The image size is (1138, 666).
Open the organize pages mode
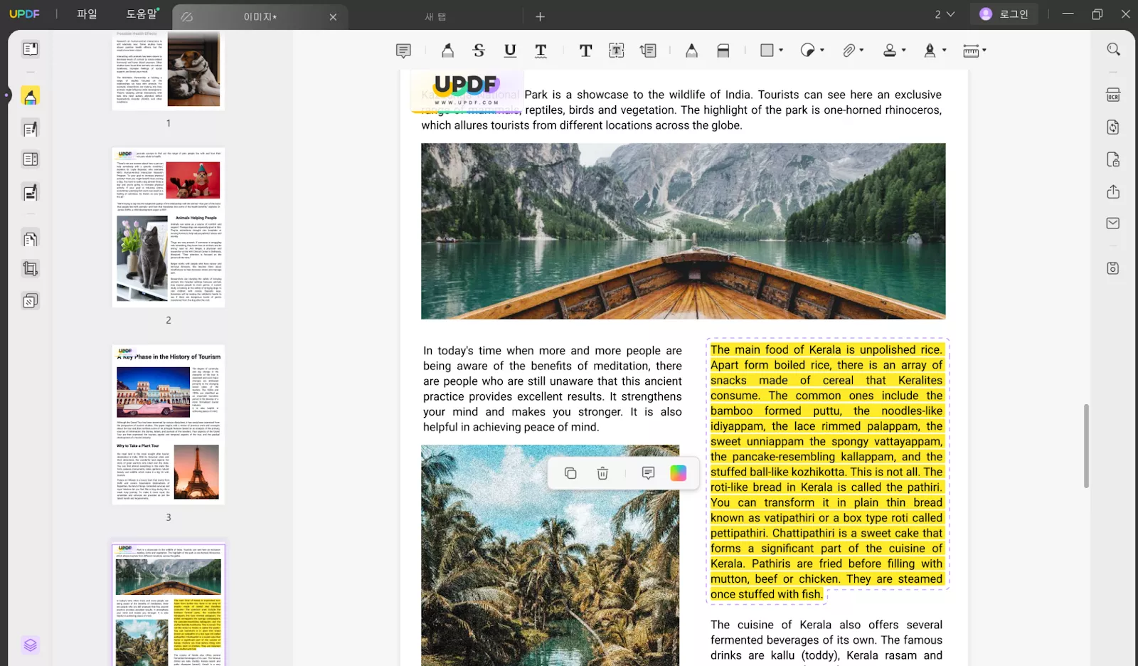(30, 239)
